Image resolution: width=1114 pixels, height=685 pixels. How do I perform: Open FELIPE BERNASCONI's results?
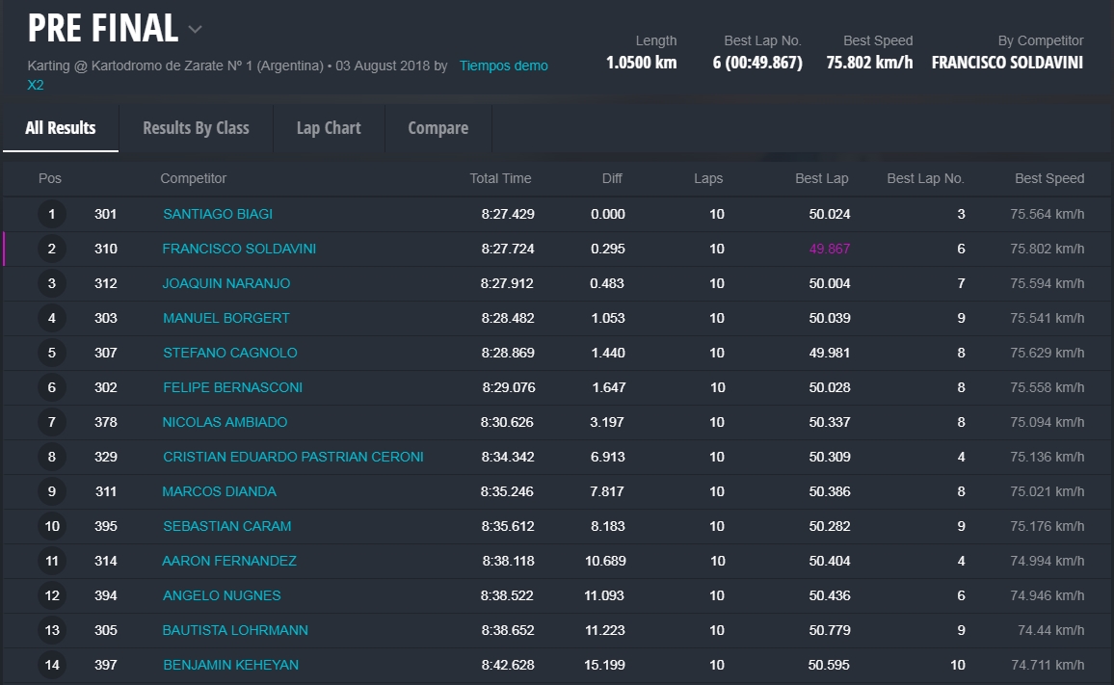click(x=232, y=387)
